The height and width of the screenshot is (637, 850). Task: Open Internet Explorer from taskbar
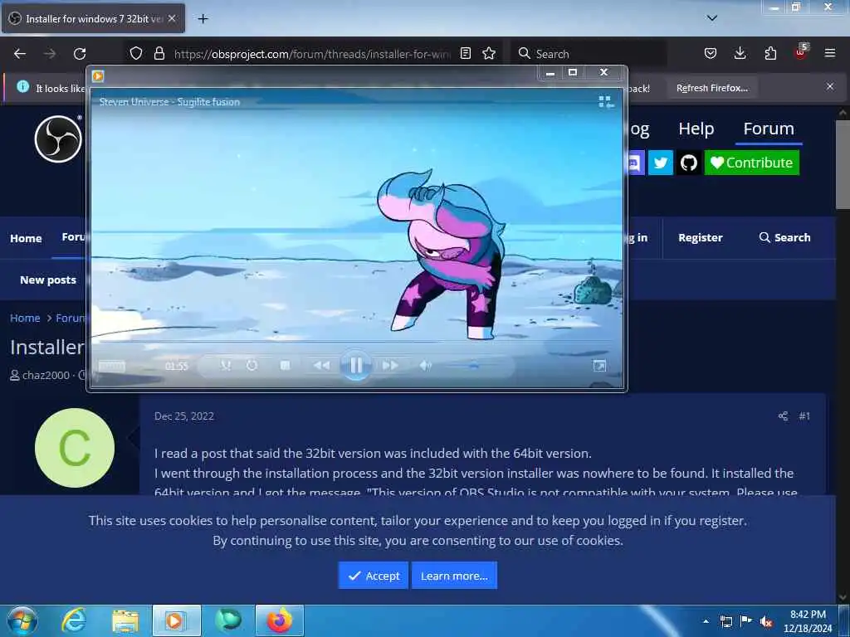pos(73,620)
